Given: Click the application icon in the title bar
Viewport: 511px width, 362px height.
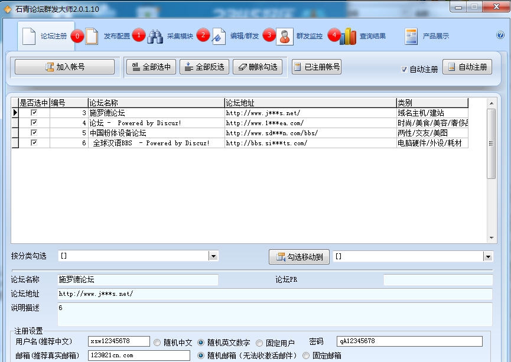Looking at the screenshot, I should pyautogui.click(x=6, y=6).
